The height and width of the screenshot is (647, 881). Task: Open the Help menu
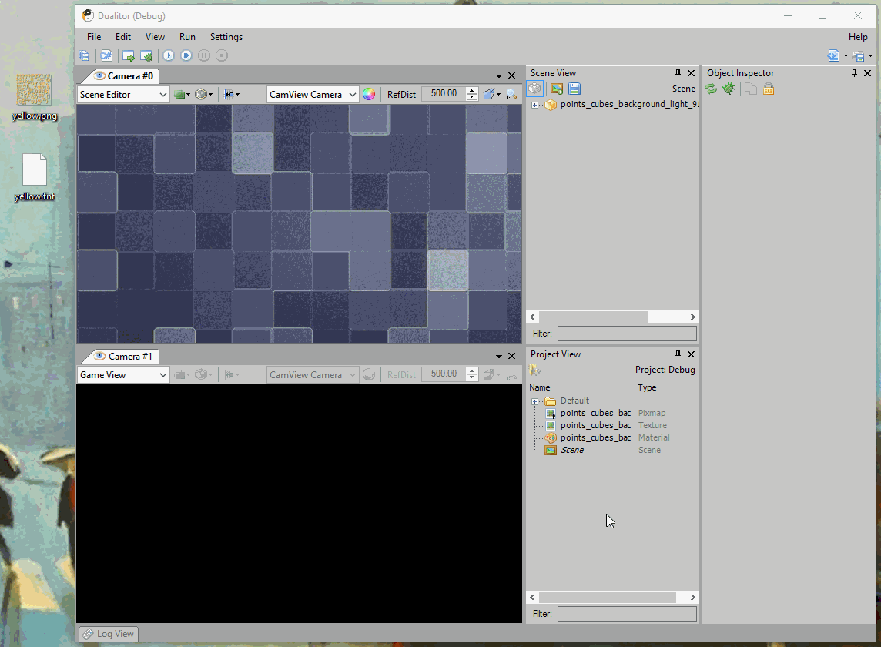pyautogui.click(x=858, y=36)
